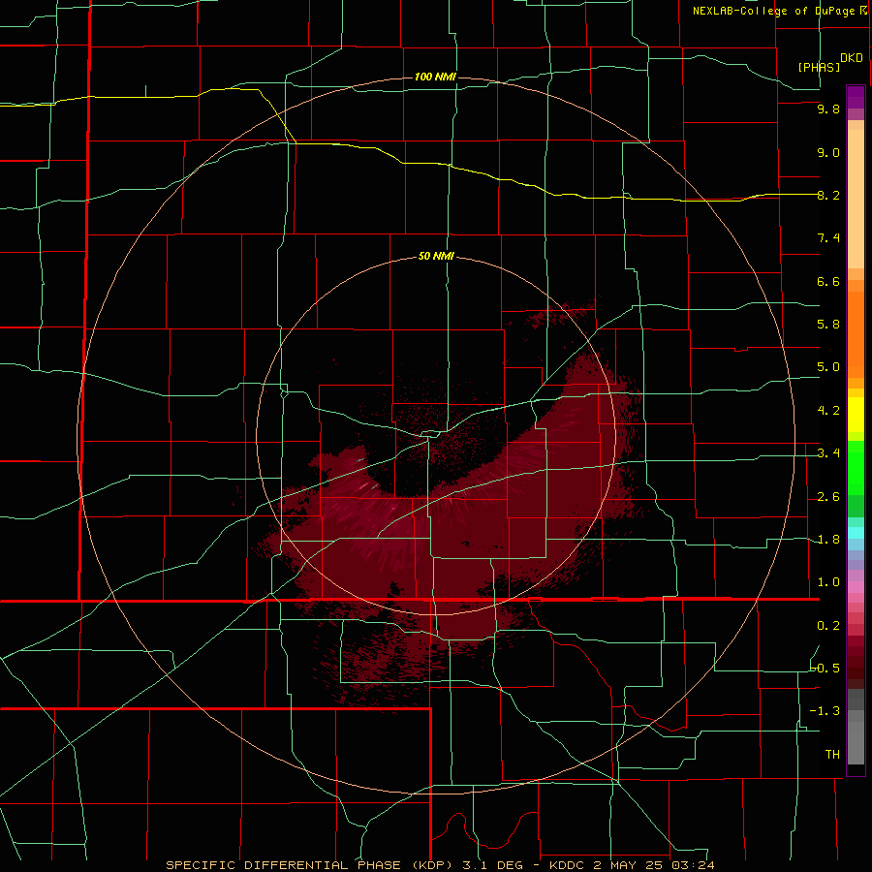Viewport: 872px width, 872px height.
Task: Click the 2.6 value on the scale
Action: pos(828,497)
